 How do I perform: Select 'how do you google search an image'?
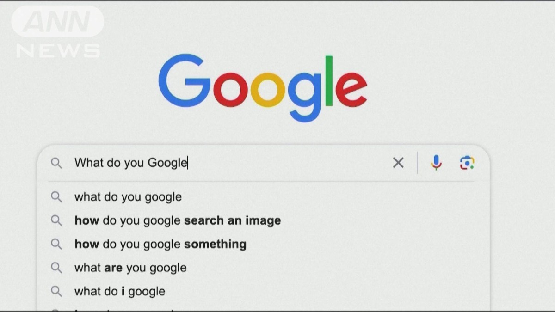[x=264, y=220]
